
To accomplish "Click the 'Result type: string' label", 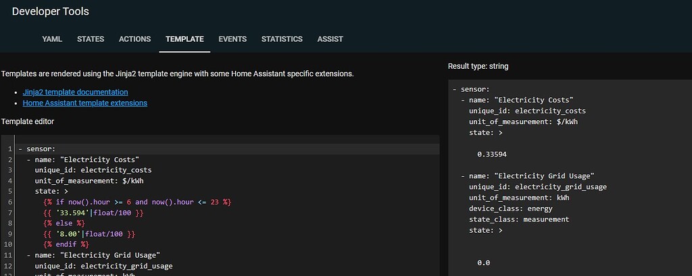I will (x=478, y=66).
